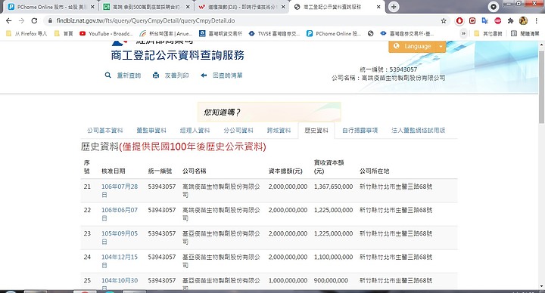Viewport: 545px width, 293px height.
Task: Close the 商工登記公示資料查詢服務 tab
Action: tap(378, 7)
